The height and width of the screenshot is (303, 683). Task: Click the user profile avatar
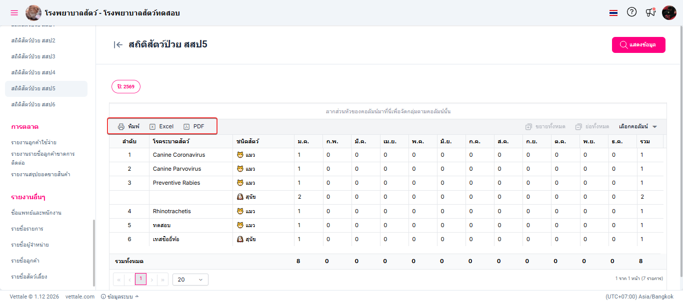click(669, 12)
